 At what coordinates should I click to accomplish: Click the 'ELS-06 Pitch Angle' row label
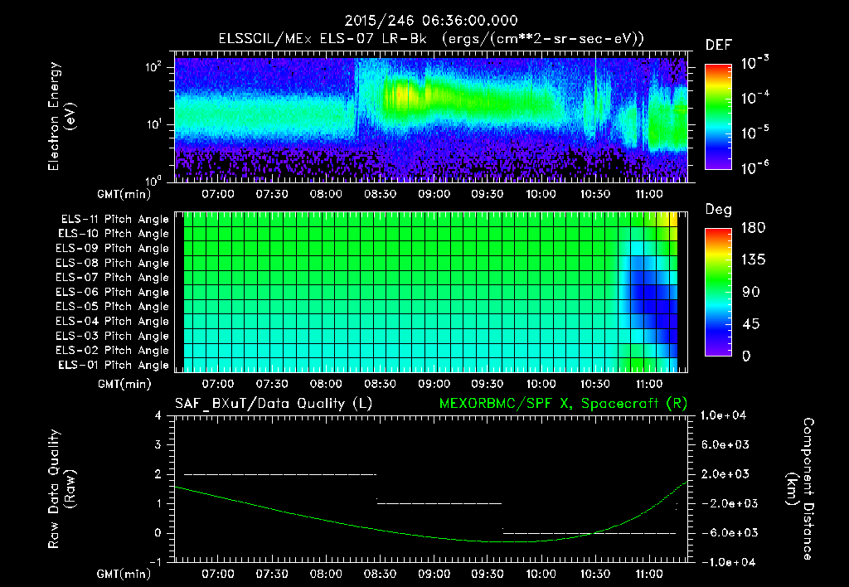[x=113, y=293]
